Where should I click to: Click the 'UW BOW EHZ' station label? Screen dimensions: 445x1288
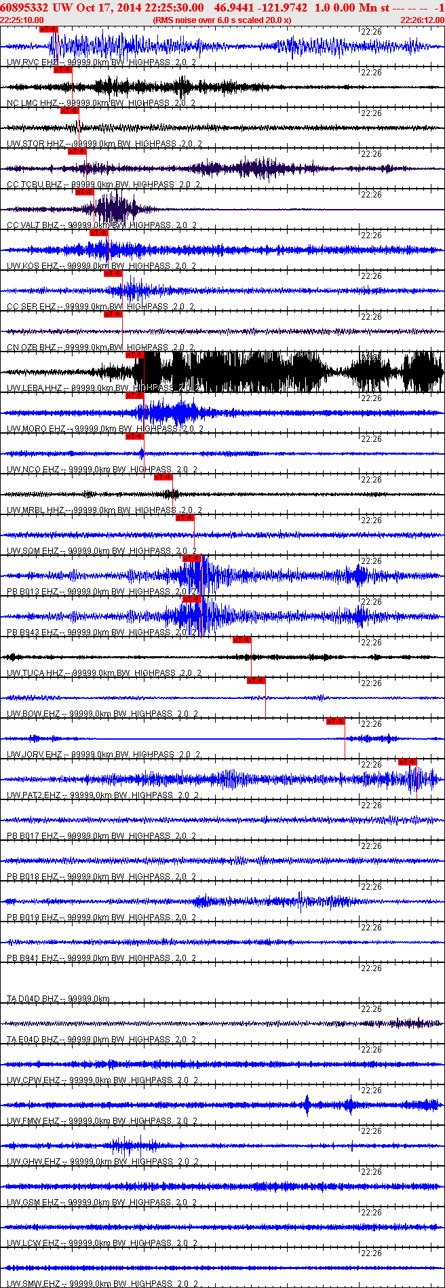click(x=33, y=714)
